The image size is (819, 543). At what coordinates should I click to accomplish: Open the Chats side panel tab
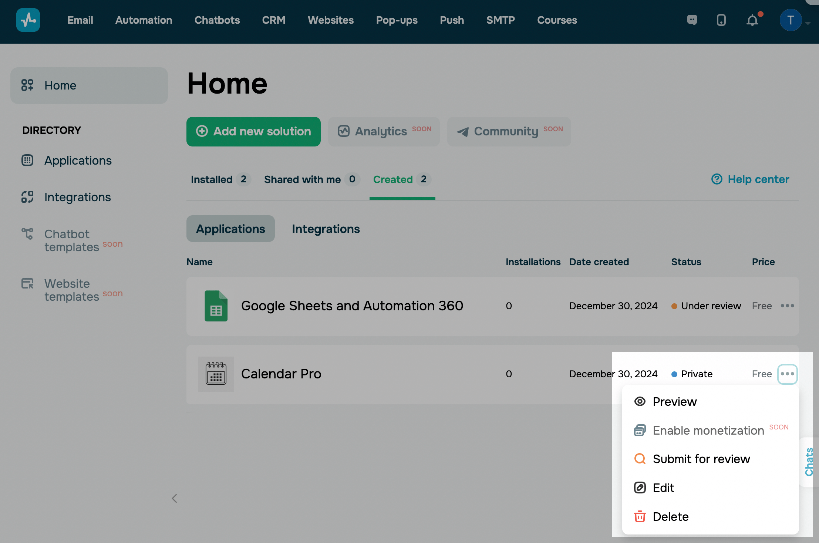point(809,462)
